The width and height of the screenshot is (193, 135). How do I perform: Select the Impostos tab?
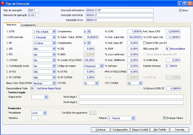[11, 25]
